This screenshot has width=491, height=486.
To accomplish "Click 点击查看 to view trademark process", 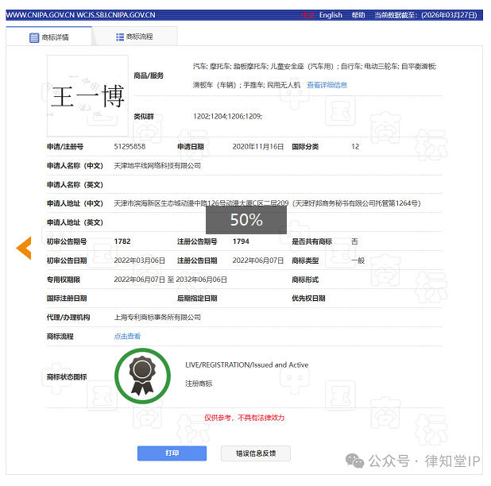I will [127, 336].
